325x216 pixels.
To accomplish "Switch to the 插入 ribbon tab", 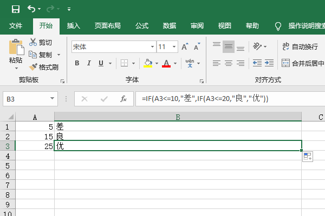I will point(73,26).
